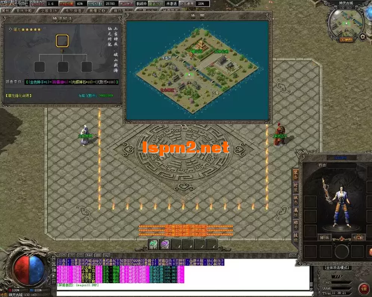This screenshot has width=372, height=297.
Task: Select the bottom-left equipment slot
Action: click(x=310, y=251)
